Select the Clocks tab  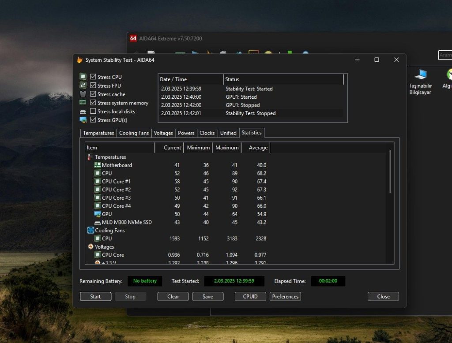coord(207,133)
